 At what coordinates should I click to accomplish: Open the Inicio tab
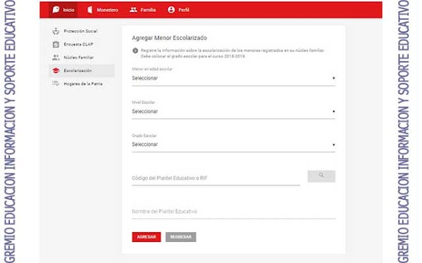pos(63,10)
